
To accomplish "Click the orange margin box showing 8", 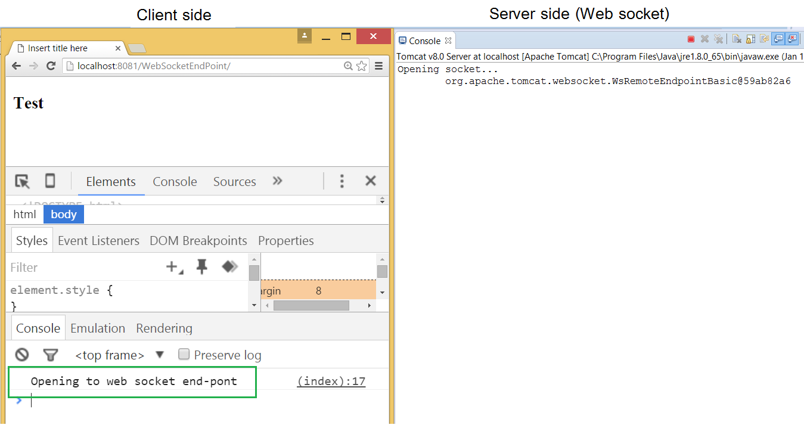I will point(318,290).
